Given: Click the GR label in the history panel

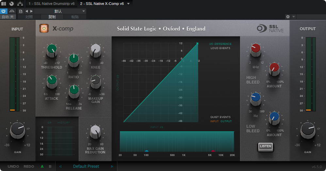Looking at the screenshot, I should point(49,123).
